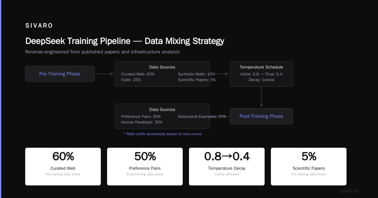This screenshot has width=378, height=198.
Task: Open the 0.8→0.4 Temperature Decay card
Action: click(227, 167)
